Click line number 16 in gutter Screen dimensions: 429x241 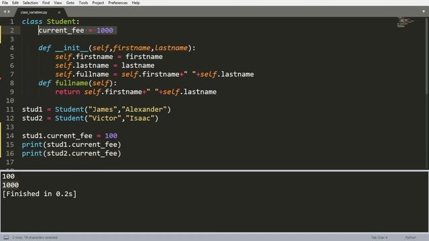[x=10, y=153]
